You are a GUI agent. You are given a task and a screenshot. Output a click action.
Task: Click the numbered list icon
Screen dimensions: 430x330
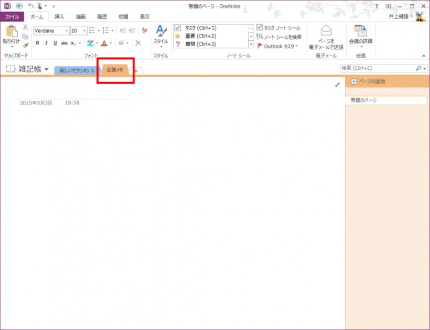pos(106,31)
